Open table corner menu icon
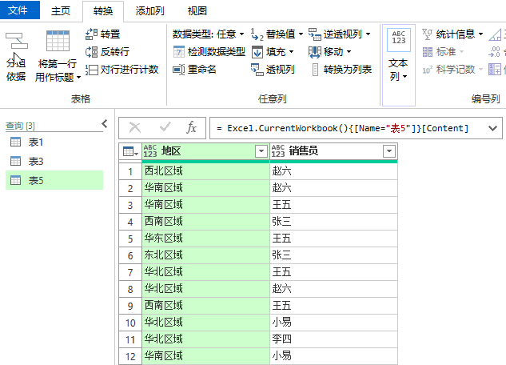The width and height of the screenshot is (506, 365). [x=130, y=151]
